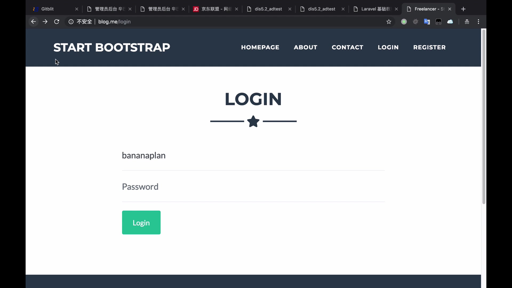The width and height of the screenshot is (512, 288).
Task: Close the second 管理员后台 tab
Action: pyautogui.click(x=183, y=9)
